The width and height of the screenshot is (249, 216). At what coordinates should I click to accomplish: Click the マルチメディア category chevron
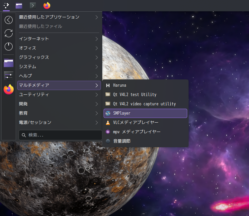[x=97, y=85]
